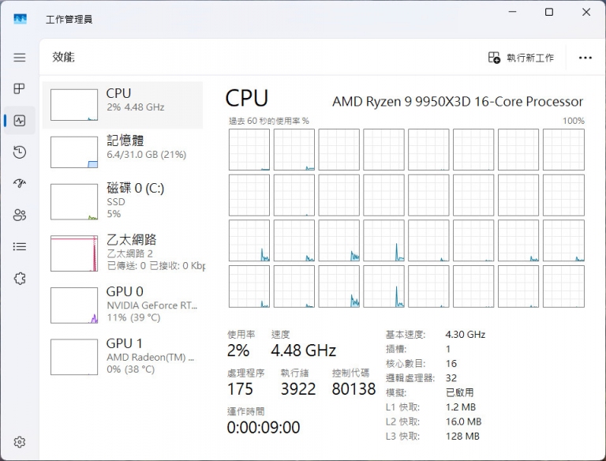Click the 執行新工作 button
The width and height of the screenshot is (606, 461).
pos(521,58)
